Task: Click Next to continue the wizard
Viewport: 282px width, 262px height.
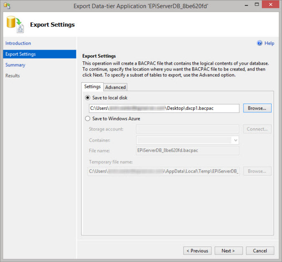Action: tap(229, 251)
